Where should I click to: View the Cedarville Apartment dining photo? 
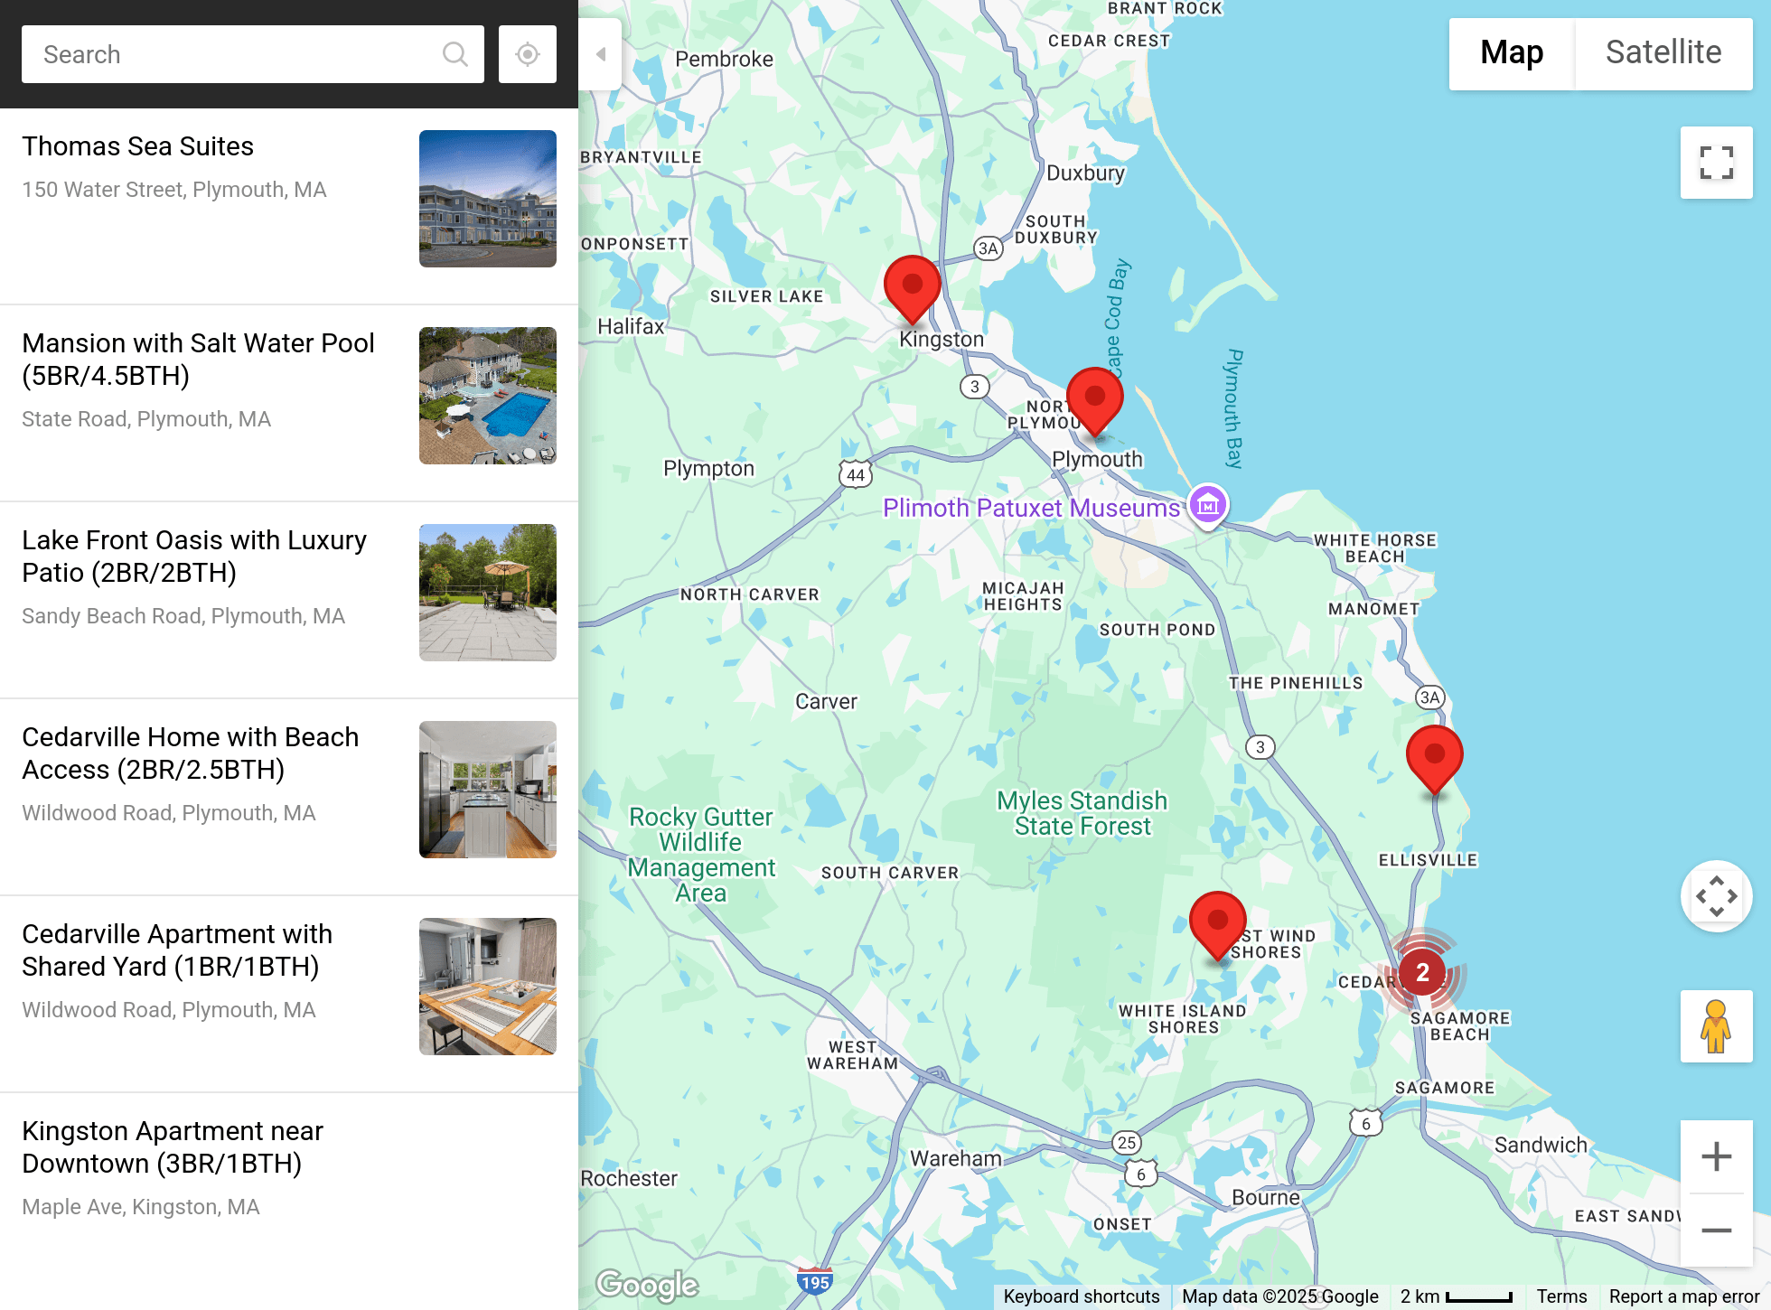488,987
